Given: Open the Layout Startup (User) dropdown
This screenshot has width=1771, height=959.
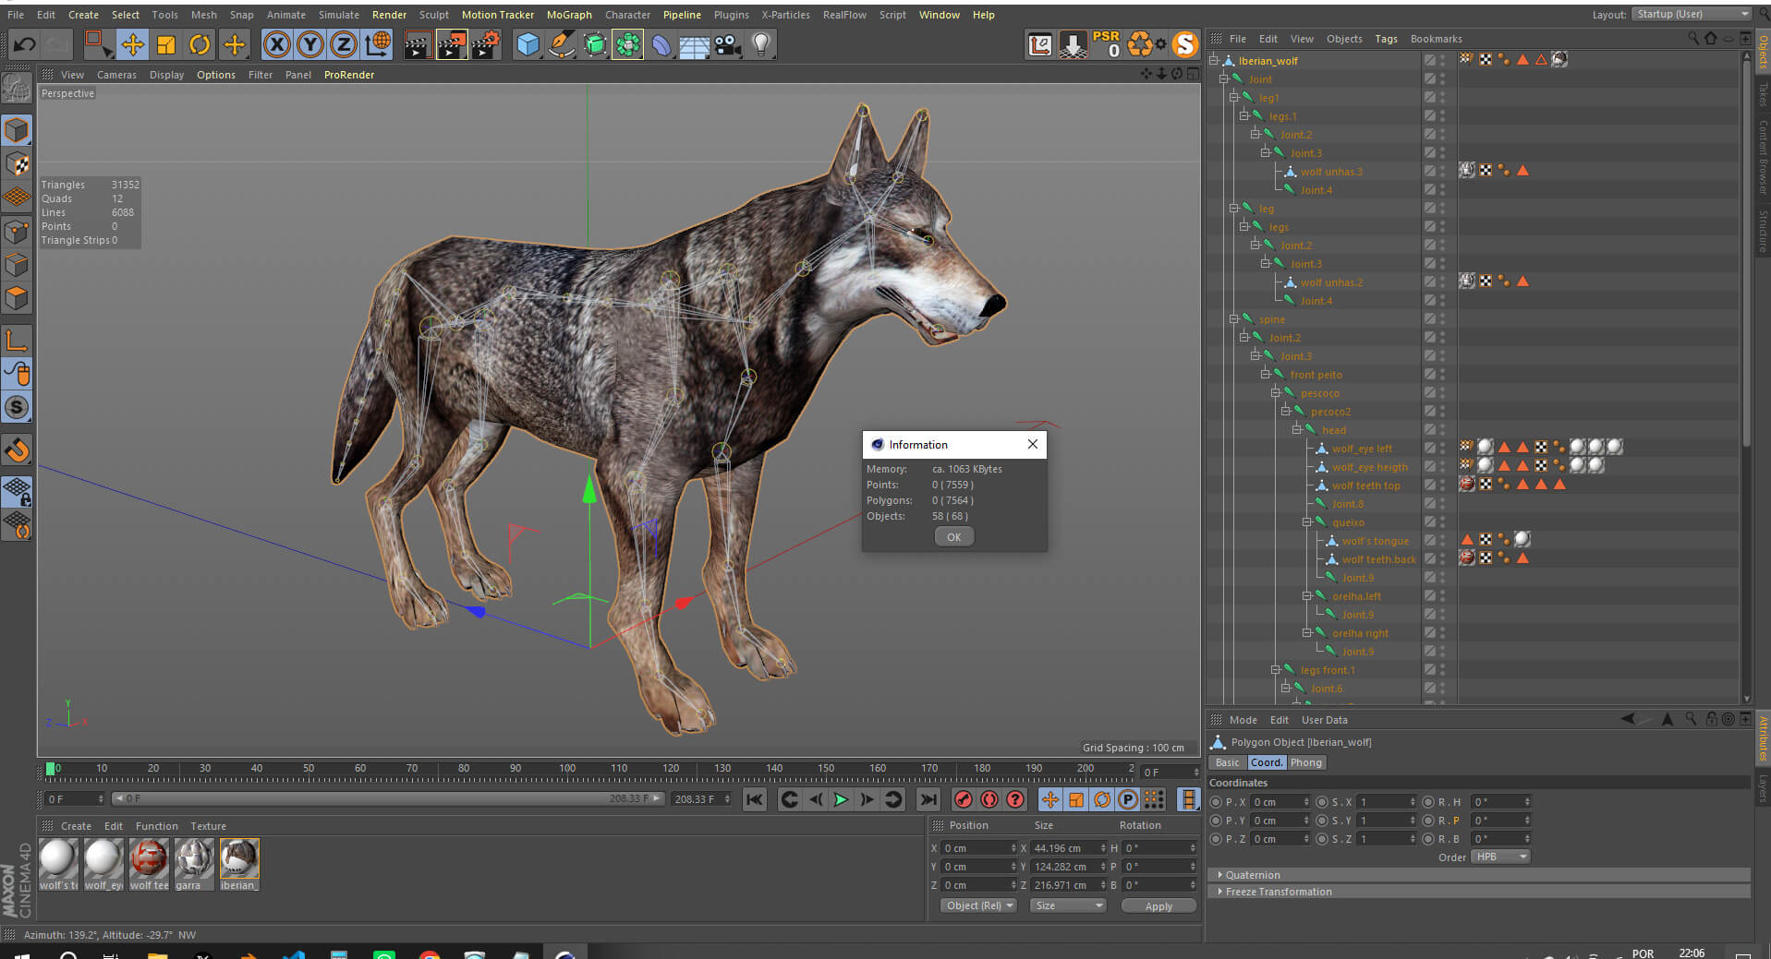Looking at the screenshot, I should coord(1691,14).
